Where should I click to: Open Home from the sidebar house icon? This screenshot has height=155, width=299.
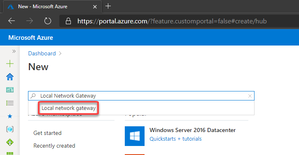tap(10, 77)
